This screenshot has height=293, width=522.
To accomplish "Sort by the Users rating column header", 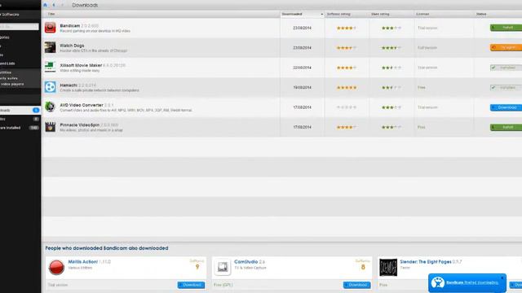I will click(x=380, y=14).
